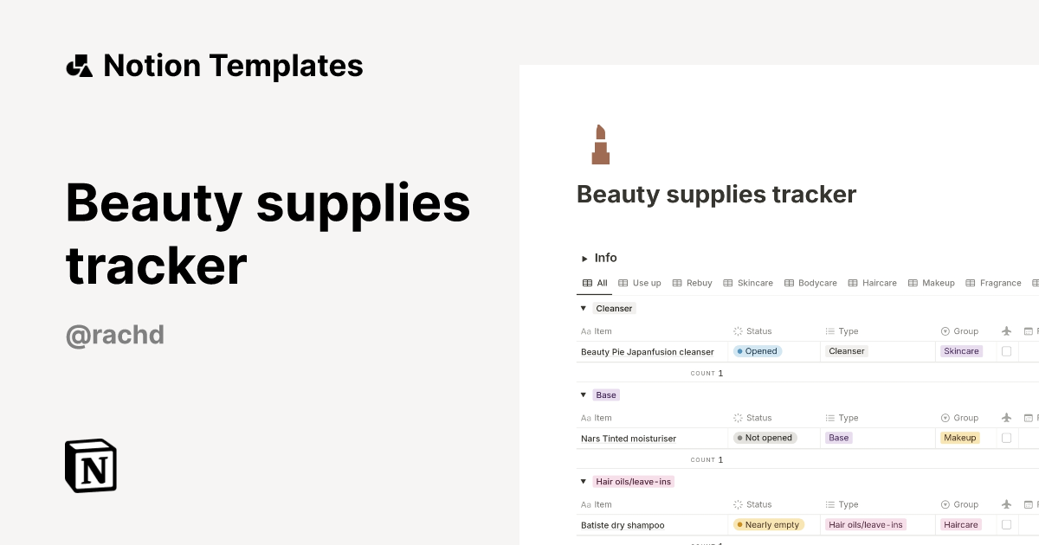Click the @rachd author link
Viewport: 1039px width, 545px height.
[114, 336]
